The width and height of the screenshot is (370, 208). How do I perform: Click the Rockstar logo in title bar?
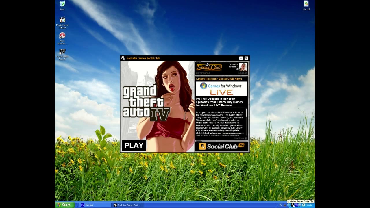point(123,58)
